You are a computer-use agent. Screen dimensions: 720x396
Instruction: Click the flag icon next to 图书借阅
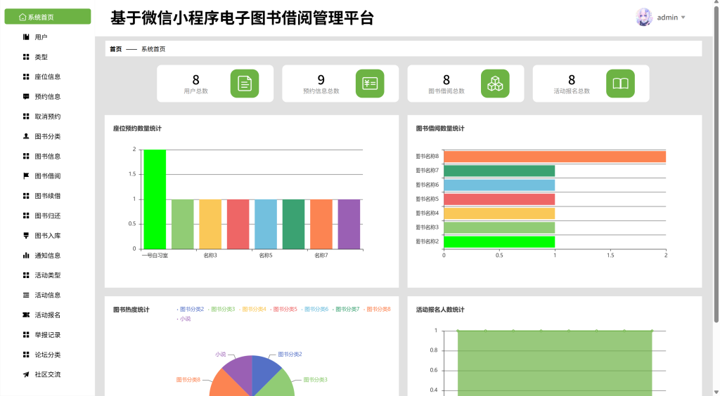[x=26, y=176]
